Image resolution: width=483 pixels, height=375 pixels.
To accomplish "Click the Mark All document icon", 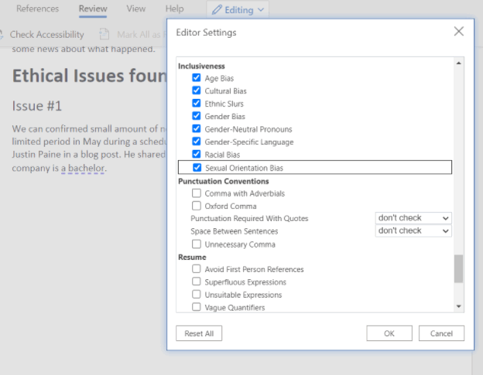I will (x=104, y=35).
